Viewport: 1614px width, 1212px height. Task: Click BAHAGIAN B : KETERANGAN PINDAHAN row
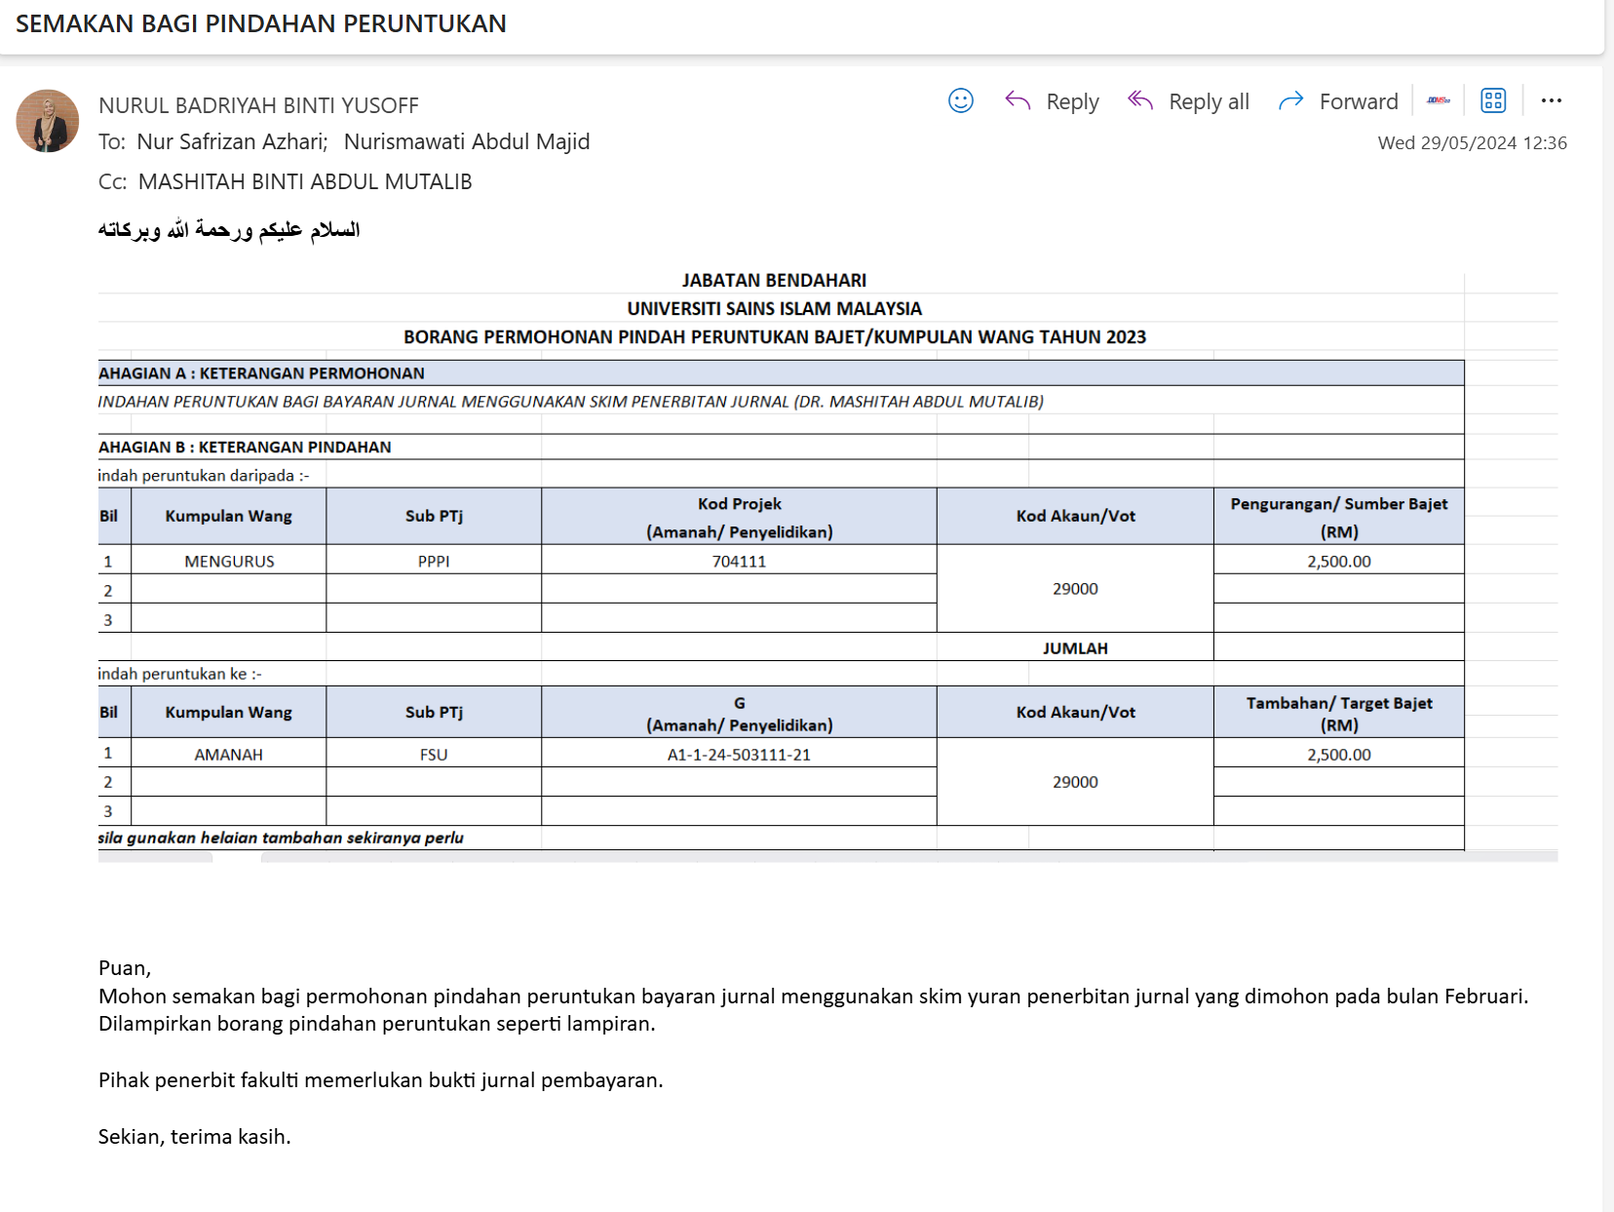point(781,447)
